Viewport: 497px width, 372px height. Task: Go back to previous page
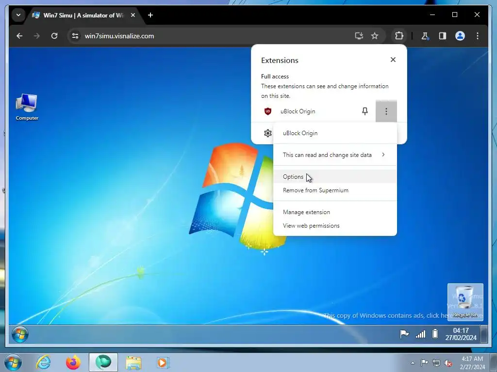tap(19, 36)
